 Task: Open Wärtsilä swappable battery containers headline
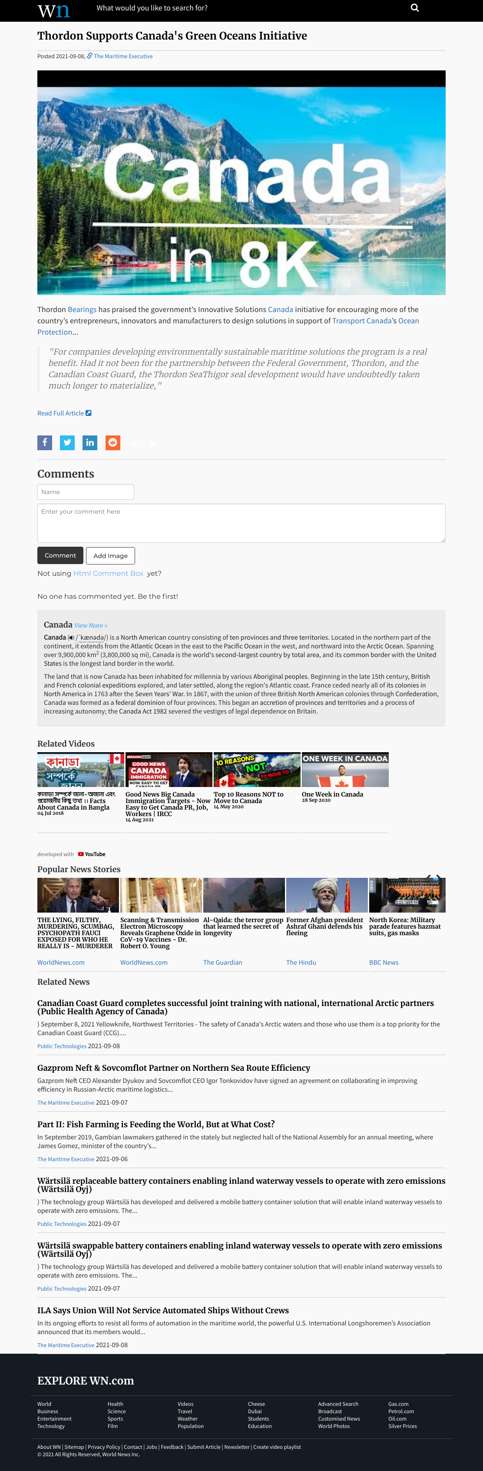[x=240, y=1249]
